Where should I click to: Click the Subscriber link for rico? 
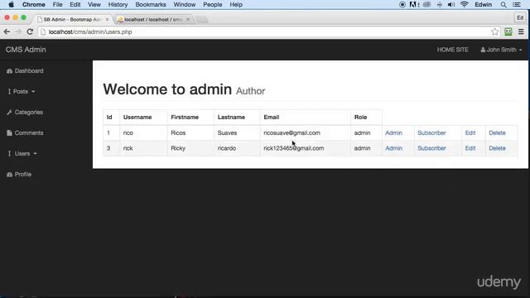(x=431, y=132)
